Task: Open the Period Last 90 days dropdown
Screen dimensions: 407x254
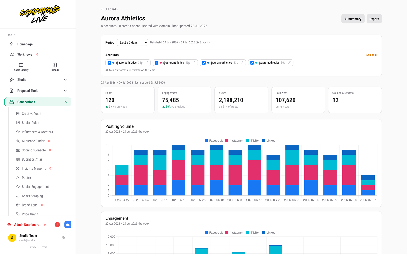Action: pyautogui.click(x=132, y=42)
